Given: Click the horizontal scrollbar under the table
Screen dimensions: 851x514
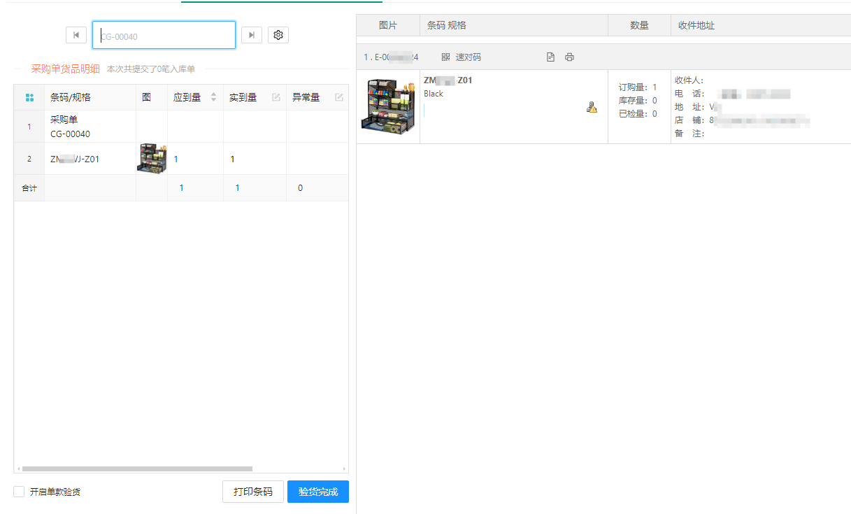Looking at the screenshot, I should coord(136,469).
